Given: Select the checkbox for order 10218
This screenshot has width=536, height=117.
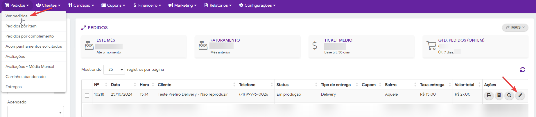Looking at the screenshot, I should click(87, 95).
